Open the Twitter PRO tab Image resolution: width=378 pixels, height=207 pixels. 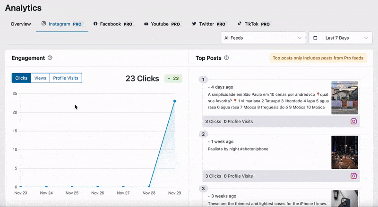click(209, 24)
